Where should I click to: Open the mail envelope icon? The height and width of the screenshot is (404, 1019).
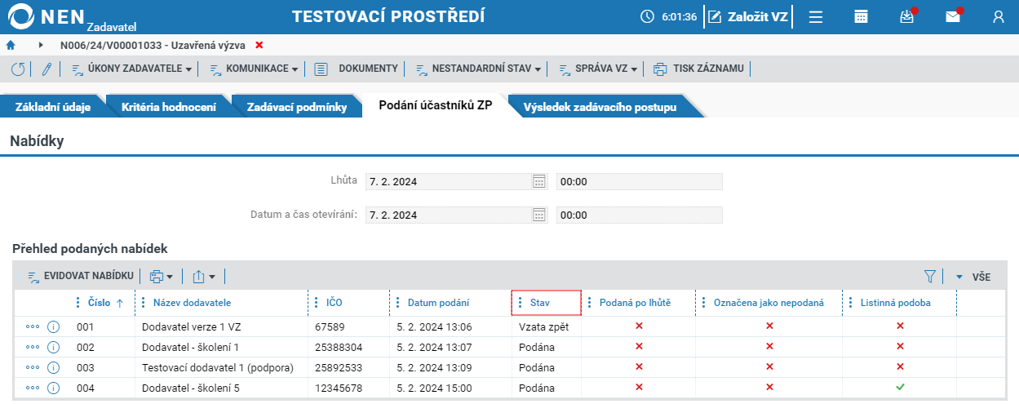point(953,16)
